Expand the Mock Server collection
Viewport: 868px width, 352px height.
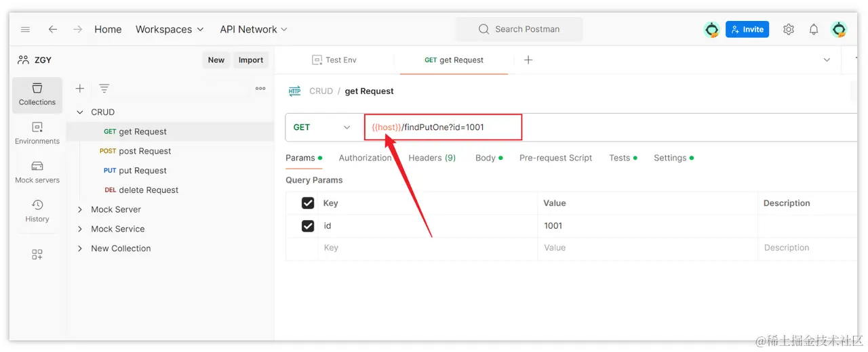pos(80,210)
